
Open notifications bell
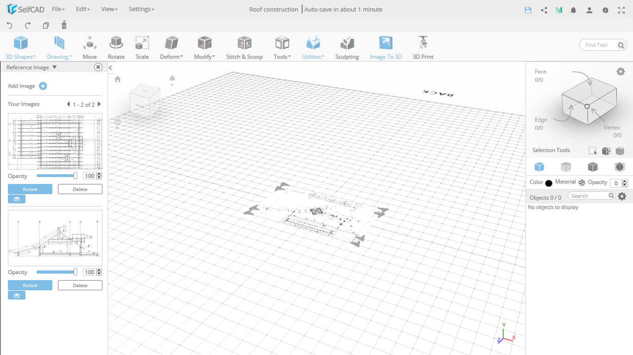point(574,10)
